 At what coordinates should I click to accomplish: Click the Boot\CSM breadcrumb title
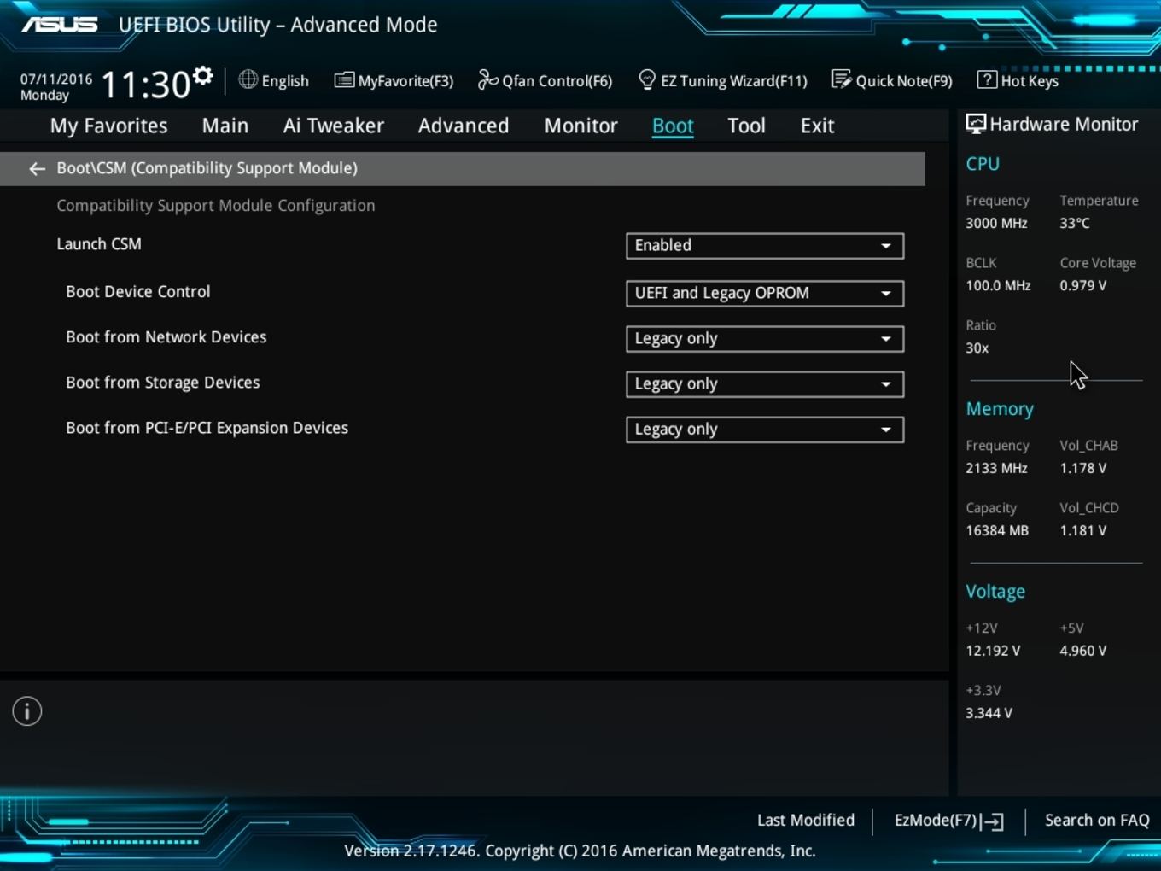pyautogui.click(x=207, y=168)
